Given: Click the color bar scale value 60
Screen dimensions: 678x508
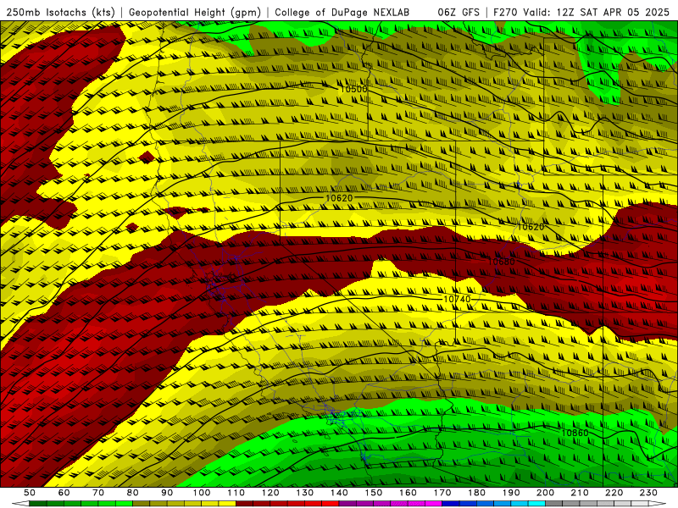Looking at the screenshot, I should [64, 493].
